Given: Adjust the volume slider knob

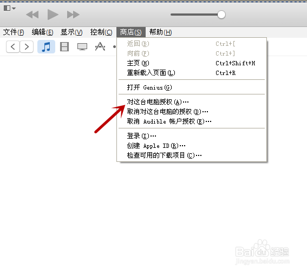Looking at the screenshot, I should 221,15.
